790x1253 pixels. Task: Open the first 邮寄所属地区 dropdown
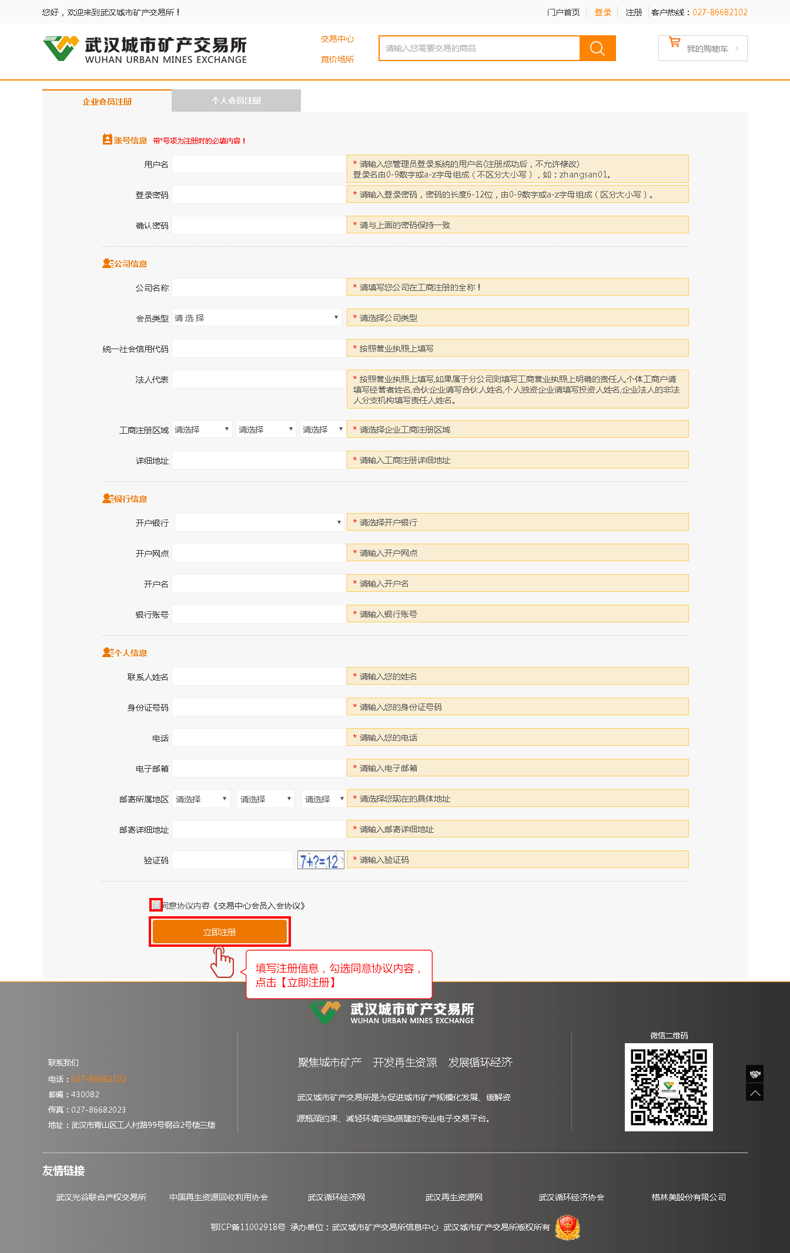coord(201,799)
